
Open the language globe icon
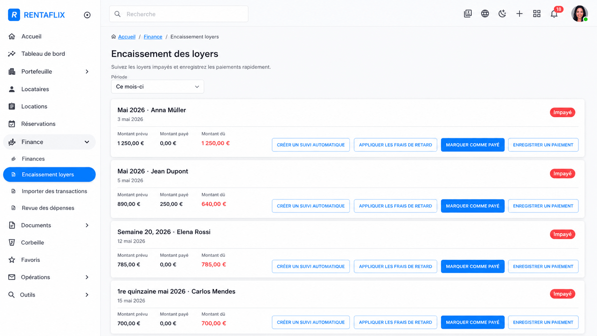click(485, 14)
